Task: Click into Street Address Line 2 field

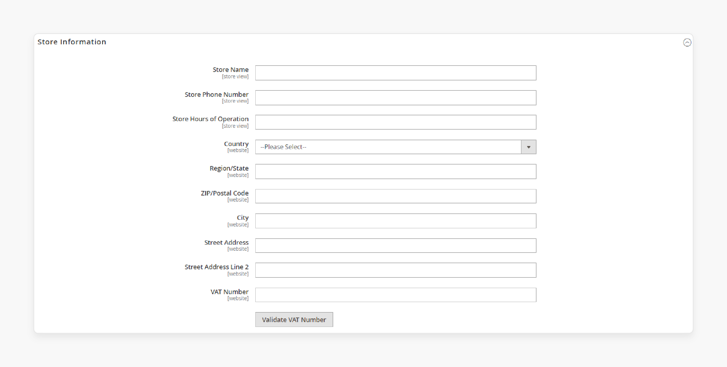Action: click(396, 270)
